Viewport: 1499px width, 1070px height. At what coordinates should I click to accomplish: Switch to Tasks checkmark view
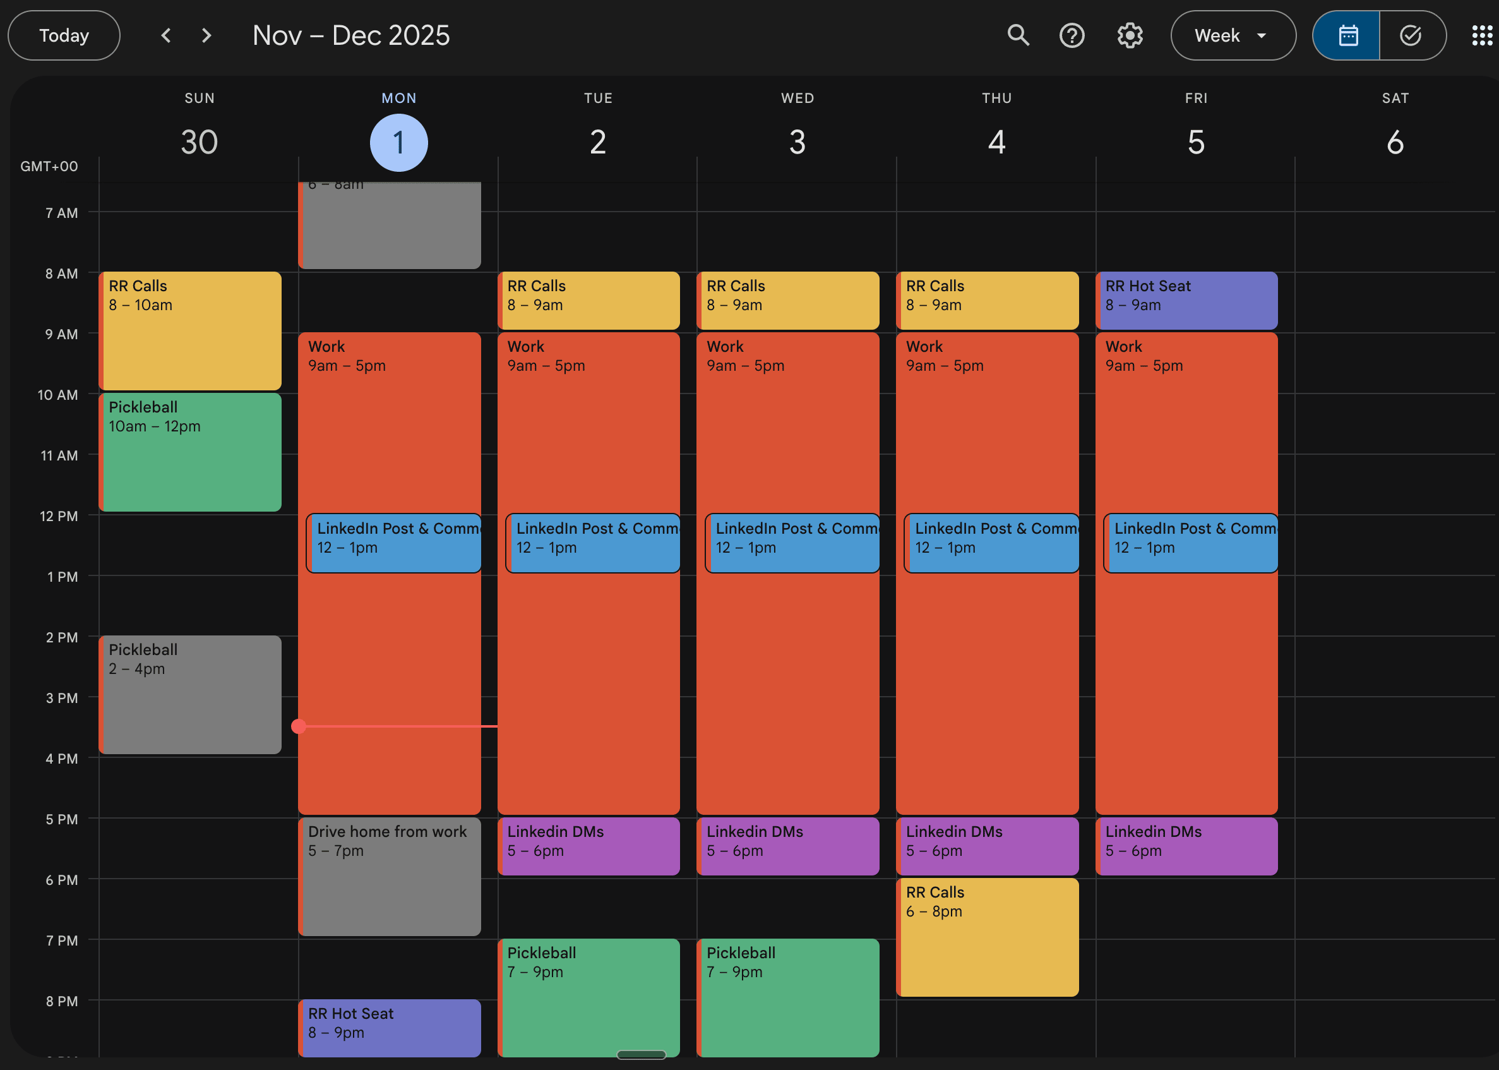1411,35
